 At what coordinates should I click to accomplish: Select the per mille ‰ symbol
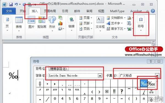144,83
